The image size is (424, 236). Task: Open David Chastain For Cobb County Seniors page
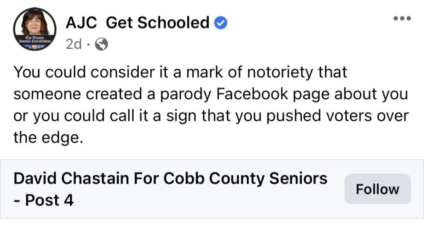tap(170, 189)
